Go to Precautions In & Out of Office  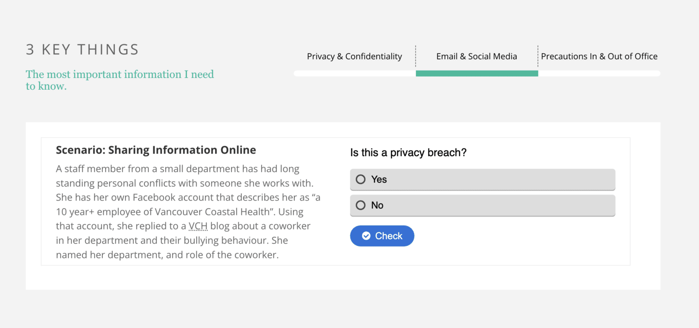point(599,56)
